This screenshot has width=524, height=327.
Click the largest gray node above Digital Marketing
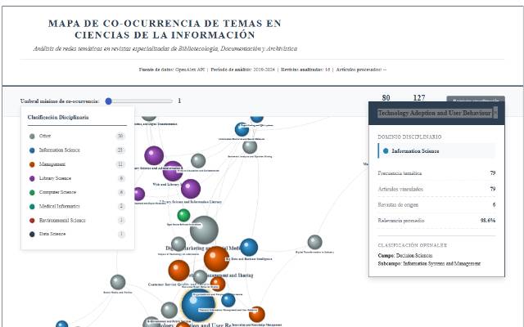click(204, 230)
